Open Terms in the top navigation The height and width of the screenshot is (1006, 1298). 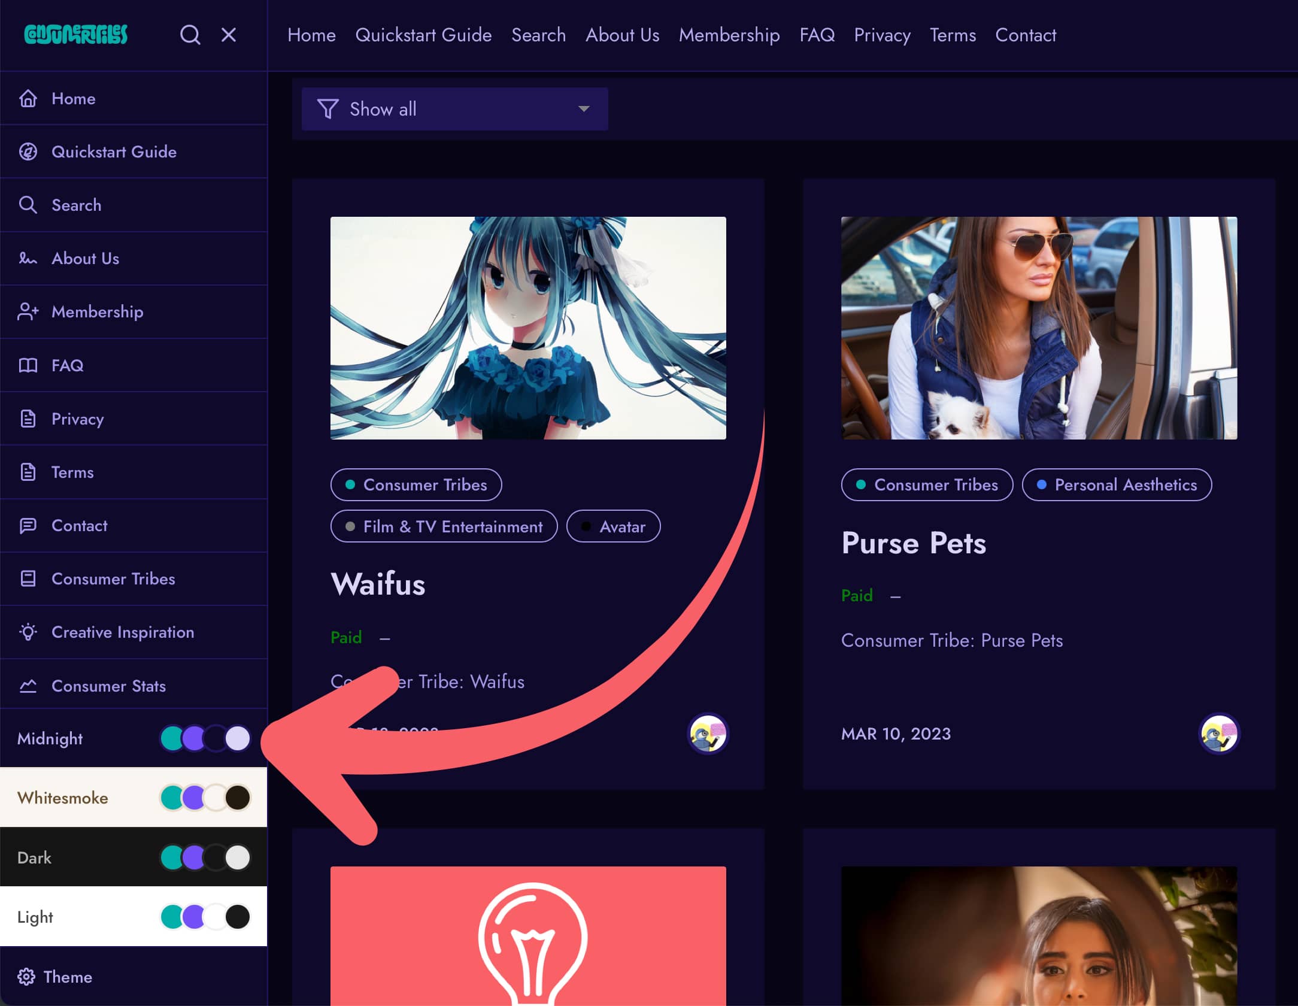point(953,35)
